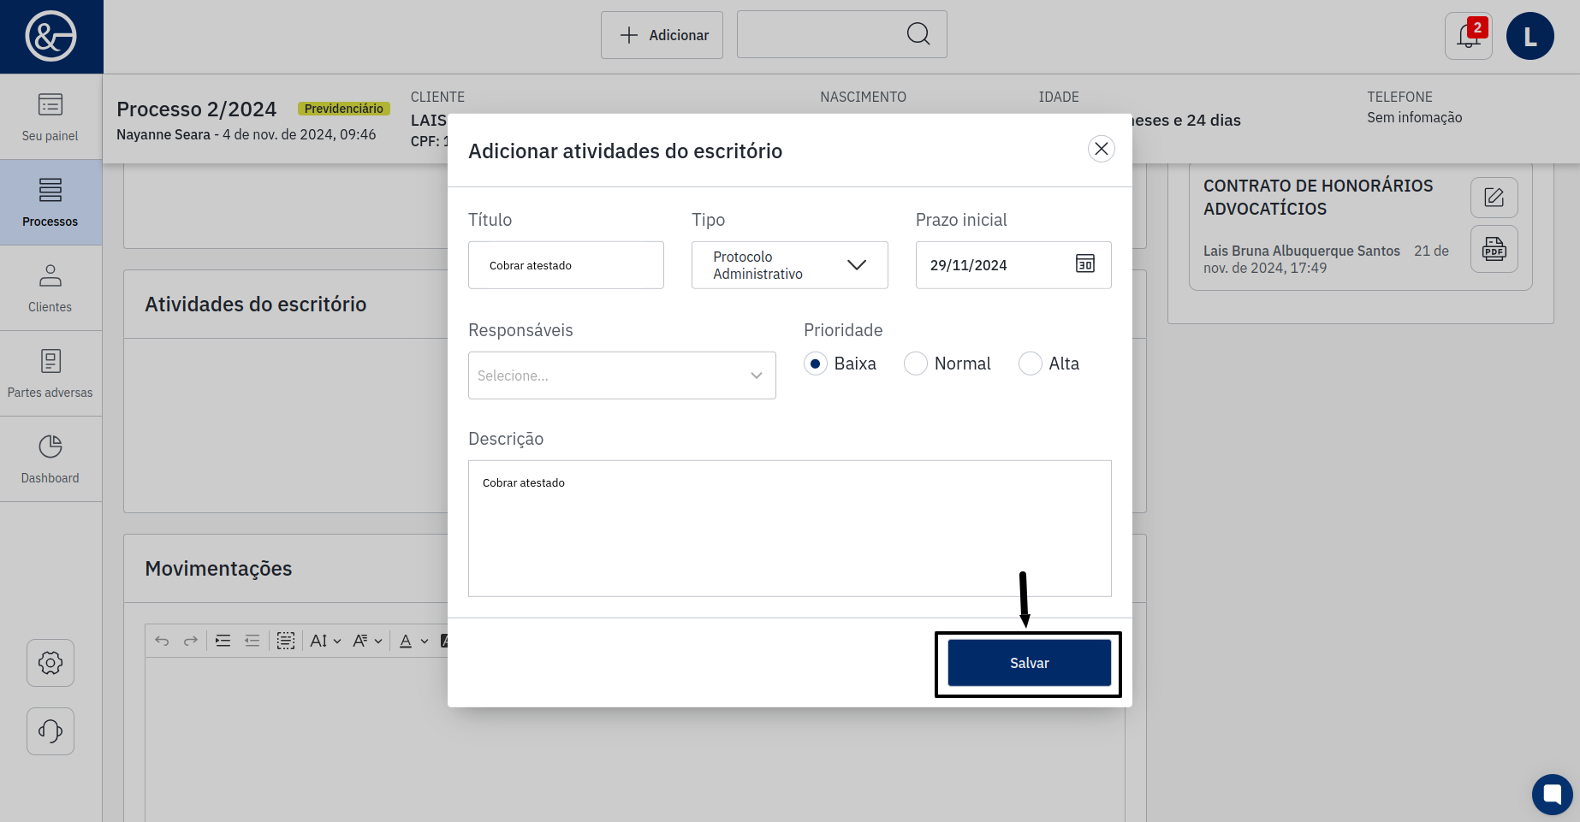The width and height of the screenshot is (1580, 822).
Task: Decrease indent in the editor toolbar
Action: [252, 641]
